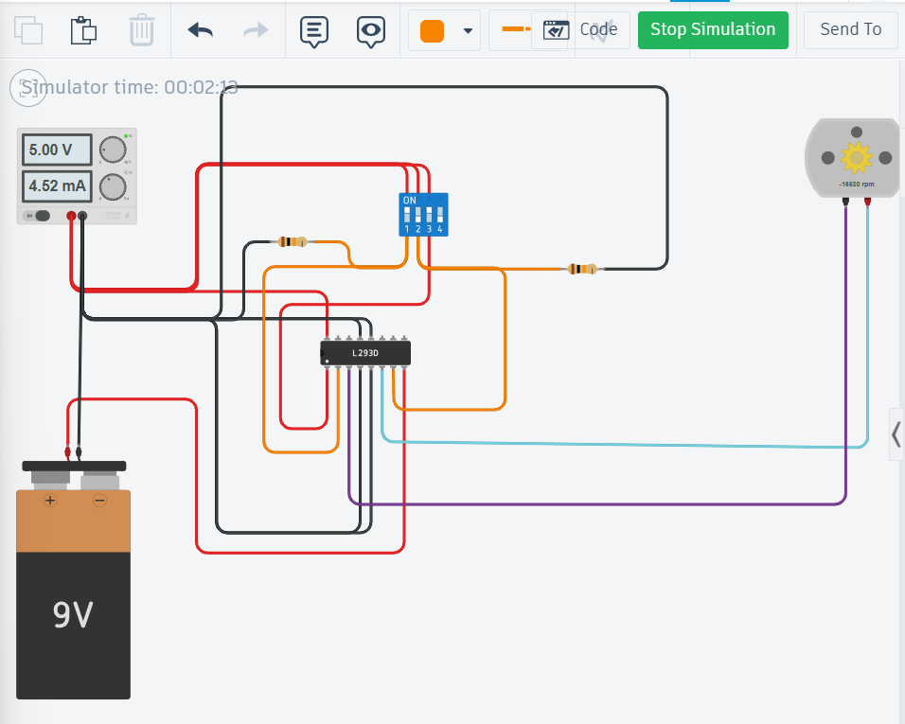Open the keyboard shortcuts panel icon
This screenshot has width=905, height=724.
556,29
